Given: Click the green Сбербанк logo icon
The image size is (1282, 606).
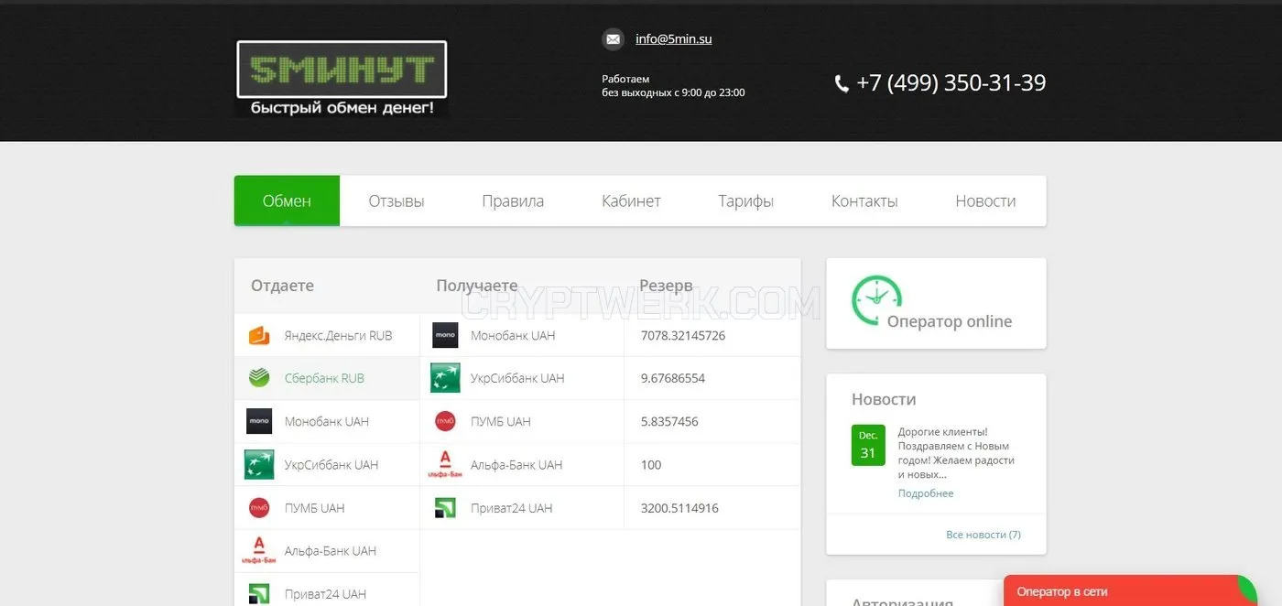Looking at the screenshot, I should click(x=259, y=378).
